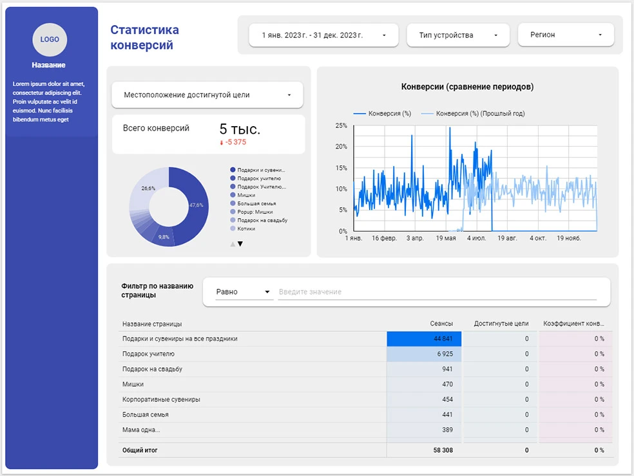This screenshot has width=634, height=476.
Task: Click the 'Котики' legend color dot
Action: (233, 228)
